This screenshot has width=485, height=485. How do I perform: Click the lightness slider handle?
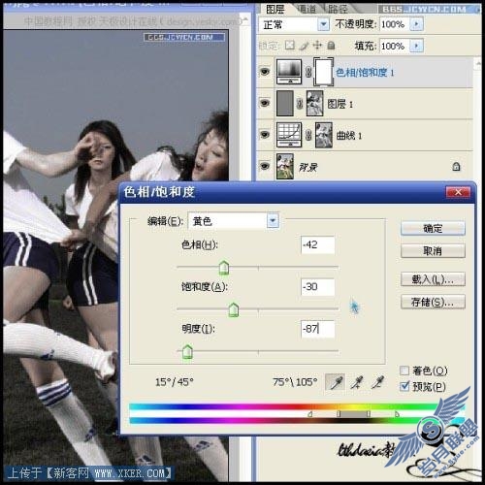187,352
